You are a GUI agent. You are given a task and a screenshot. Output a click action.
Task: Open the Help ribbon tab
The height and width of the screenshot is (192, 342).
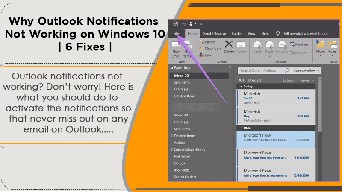265,34
